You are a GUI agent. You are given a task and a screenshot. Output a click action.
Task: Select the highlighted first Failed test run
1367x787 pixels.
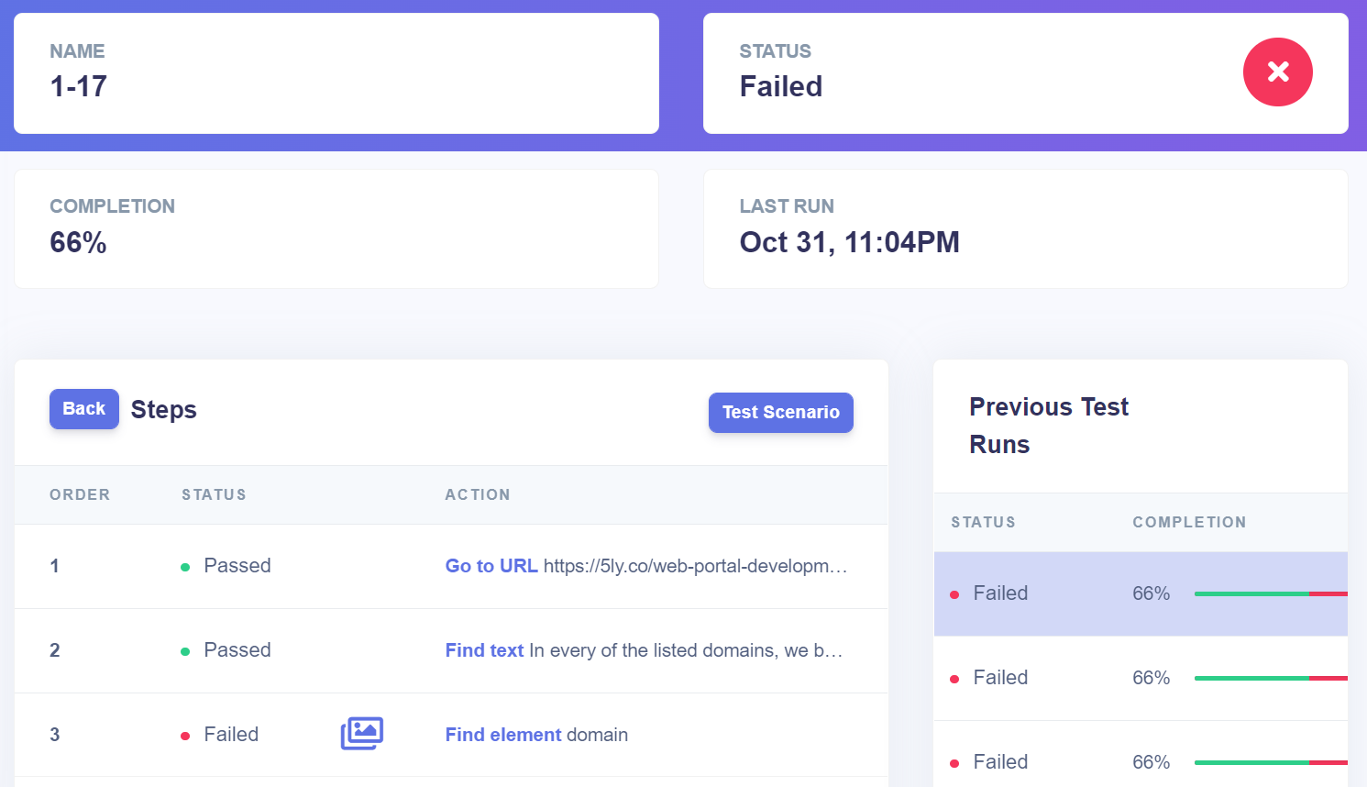click(1000, 593)
